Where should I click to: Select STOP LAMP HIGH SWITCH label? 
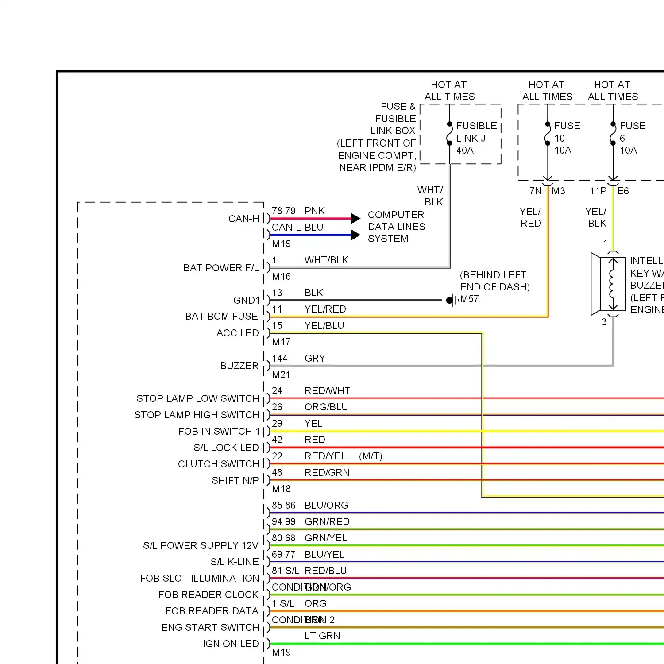(197, 415)
